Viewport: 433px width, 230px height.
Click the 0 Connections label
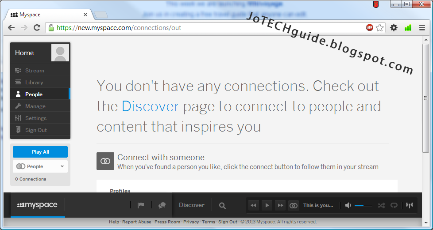tap(31, 179)
